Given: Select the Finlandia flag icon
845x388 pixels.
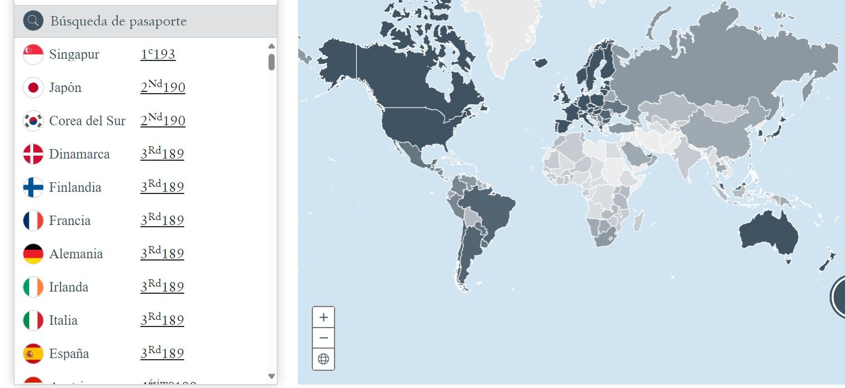Looking at the screenshot, I should 33,187.
